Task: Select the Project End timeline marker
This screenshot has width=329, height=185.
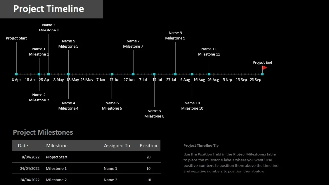Action: [262, 74]
